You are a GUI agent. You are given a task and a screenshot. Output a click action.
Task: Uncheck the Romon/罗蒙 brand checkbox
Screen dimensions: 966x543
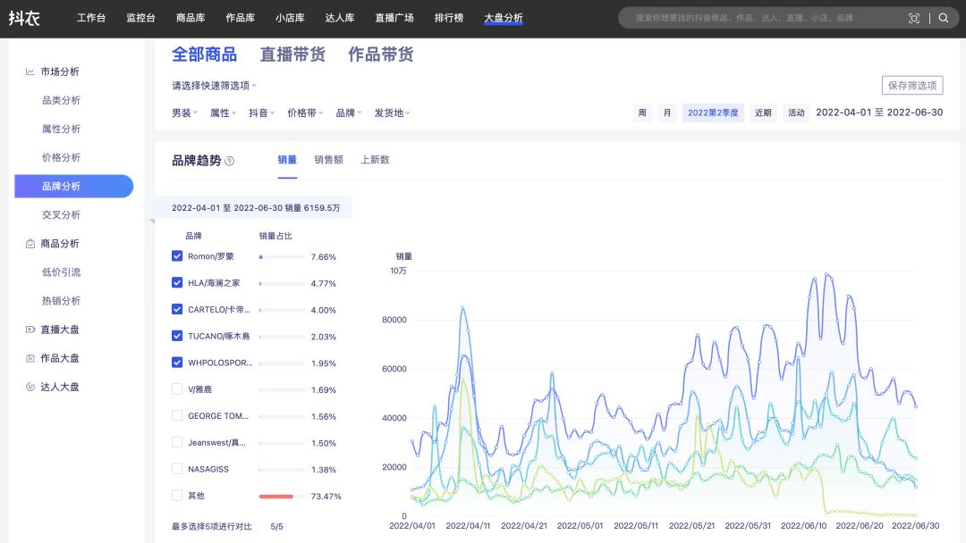click(177, 256)
